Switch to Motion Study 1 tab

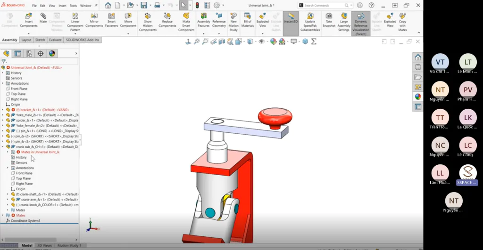pos(69,245)
